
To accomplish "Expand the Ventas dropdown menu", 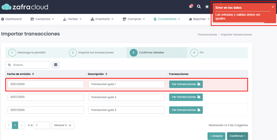I will point(72,19).
